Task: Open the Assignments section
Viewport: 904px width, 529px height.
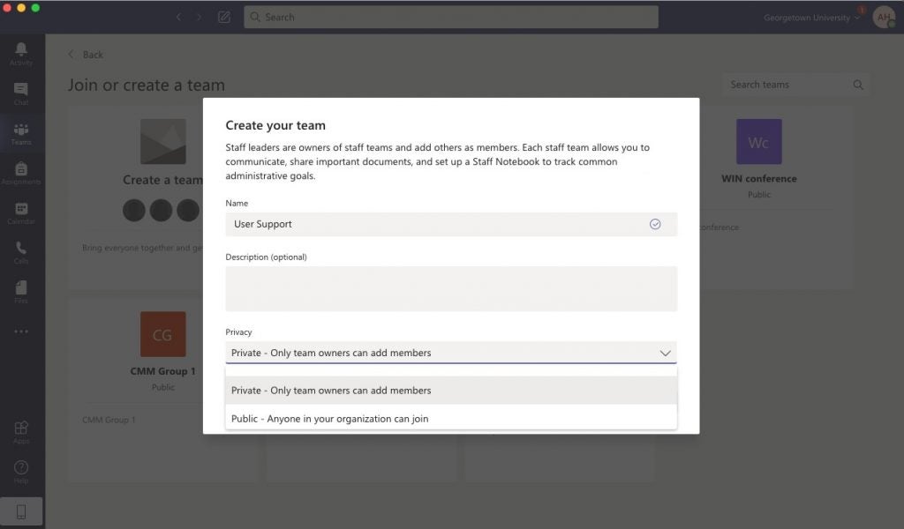Action: 21,175
